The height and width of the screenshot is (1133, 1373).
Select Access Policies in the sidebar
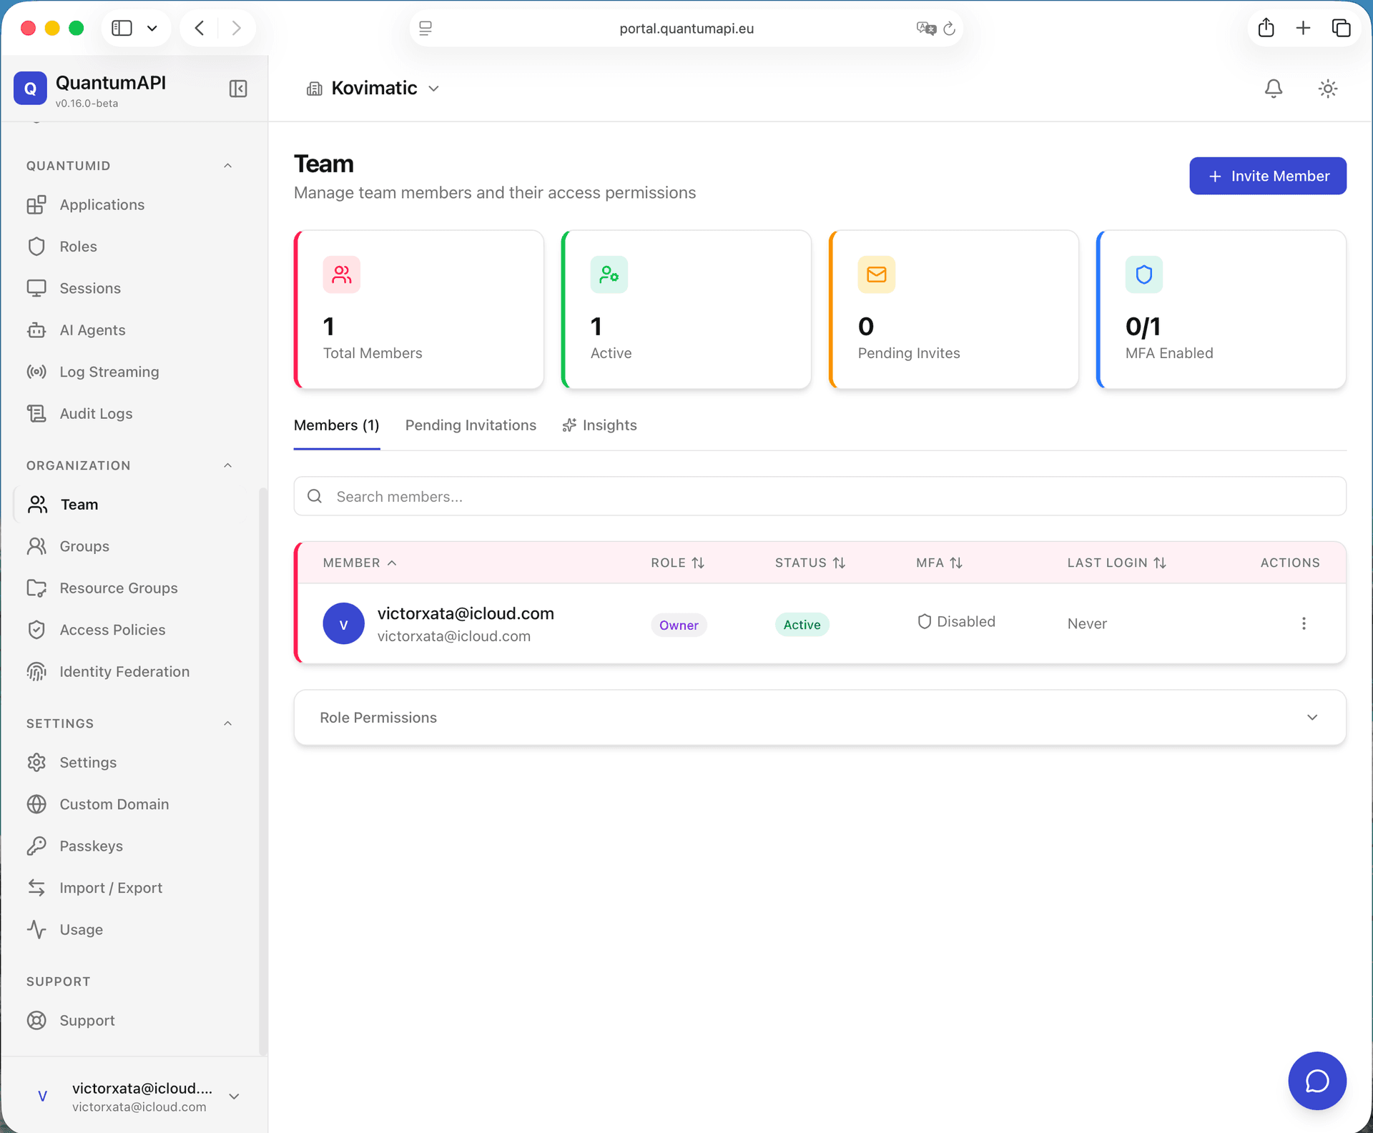pyautogui.click(x=112, y=630)
